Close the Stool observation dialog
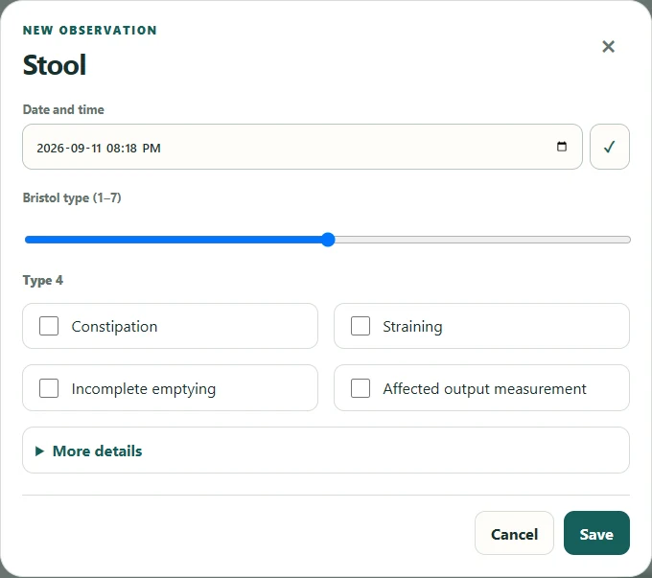Screen dimensions: 652x578 (x=608, y=47)
